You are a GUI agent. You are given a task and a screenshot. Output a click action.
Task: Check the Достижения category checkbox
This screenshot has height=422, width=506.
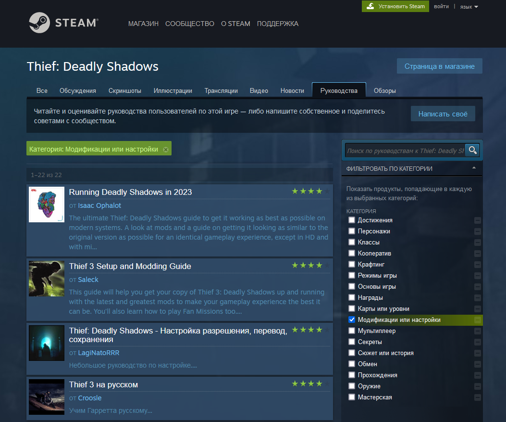click(x=352, y=220)
